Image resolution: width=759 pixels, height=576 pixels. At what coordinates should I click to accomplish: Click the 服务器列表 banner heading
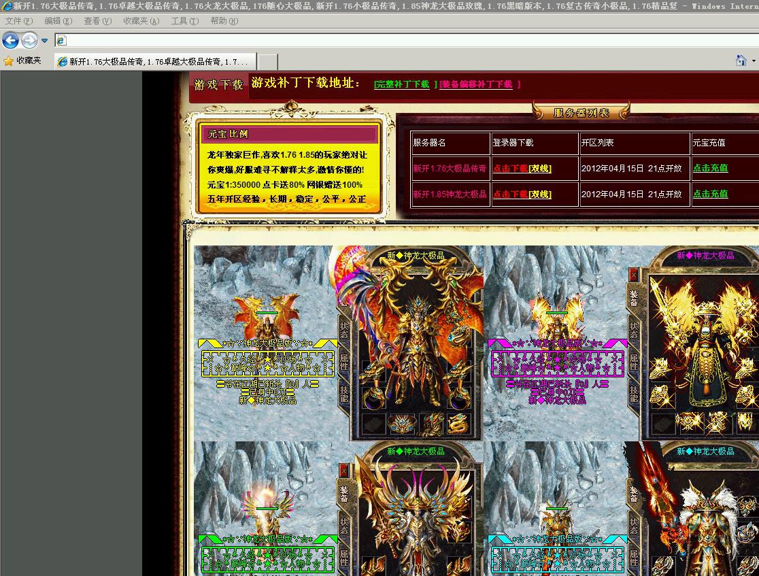click(581, 113)
